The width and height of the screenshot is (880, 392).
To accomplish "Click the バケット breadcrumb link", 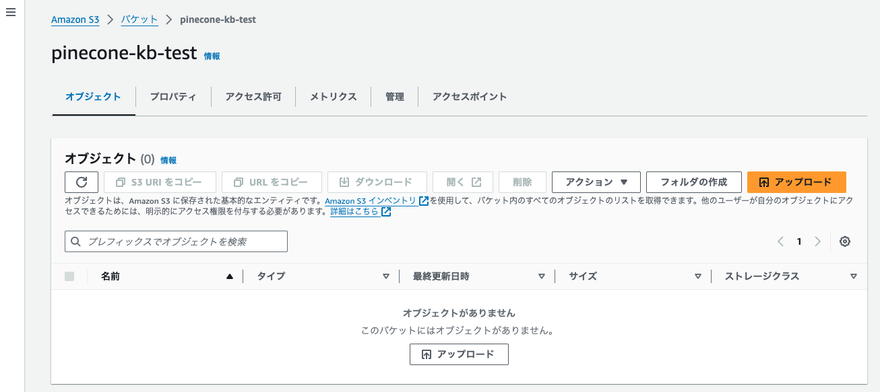I will click(139, 19).
